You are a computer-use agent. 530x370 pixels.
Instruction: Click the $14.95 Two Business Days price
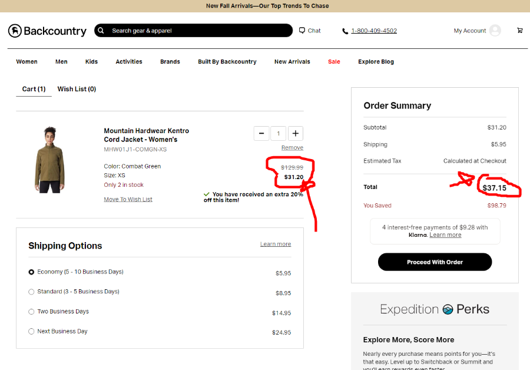pyautogui.click(x=281, y=313)
